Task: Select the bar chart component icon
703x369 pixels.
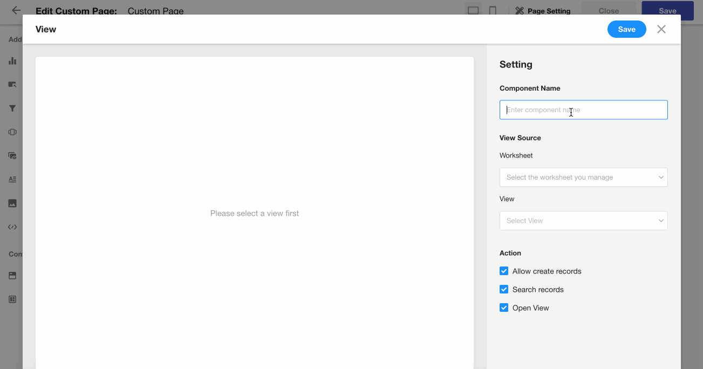Action: 12,61
